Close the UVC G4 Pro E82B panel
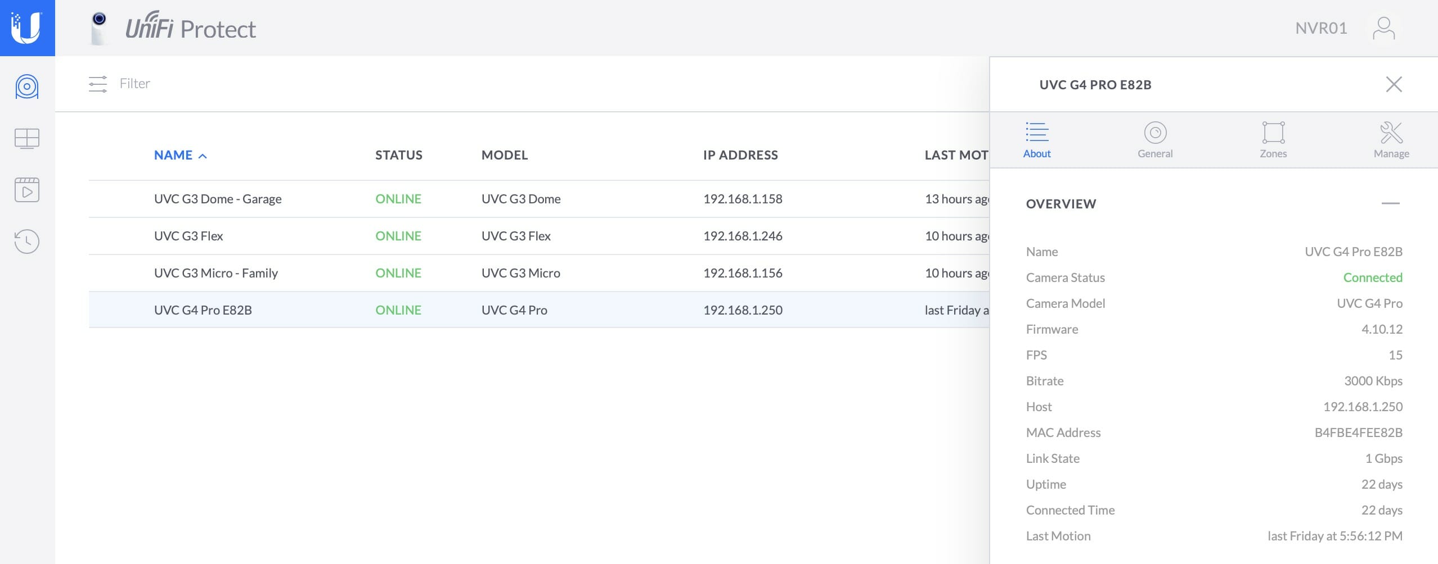The width and height of the screenshot is (1438, 564). tap(1394, 84)
